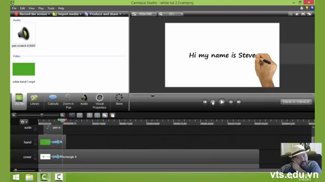Screen dimensions: 325x182
Task: Click the Undo icon on timeline toolbar
Action: click(x=72, y=115)
